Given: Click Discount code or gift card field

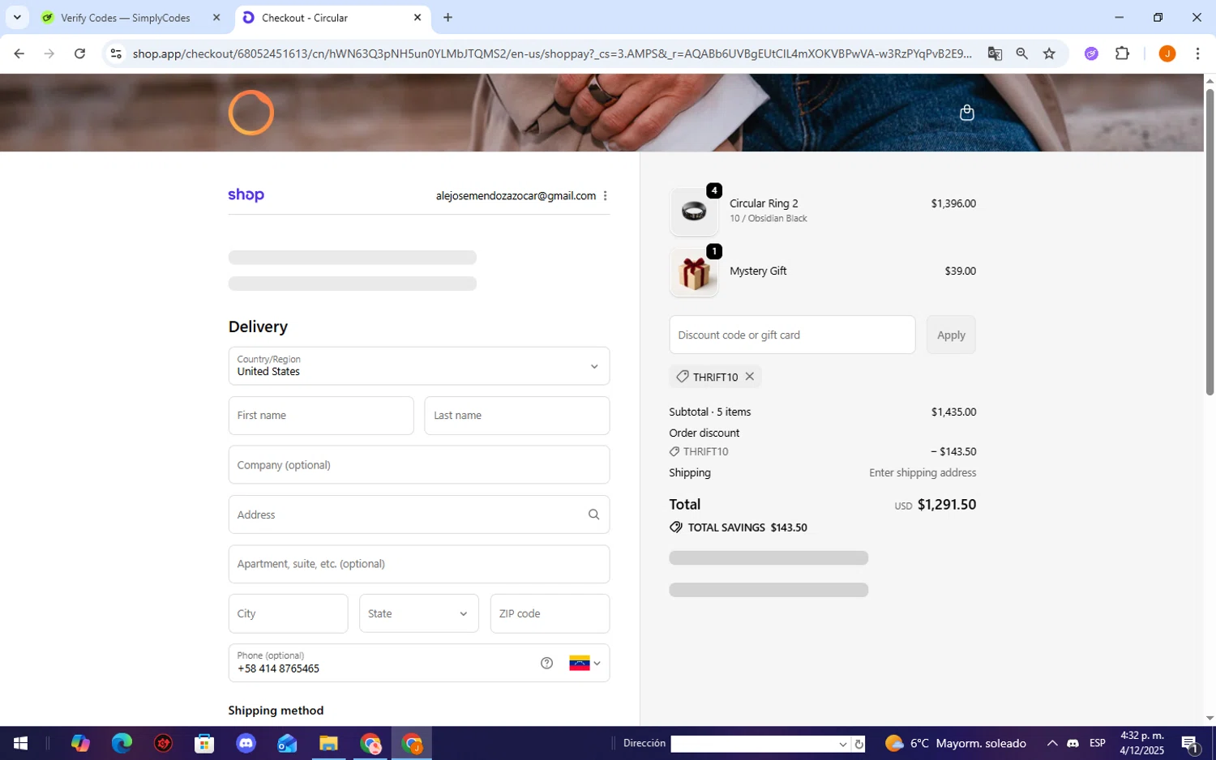Looking at the screenshot, I should point(792,335).
